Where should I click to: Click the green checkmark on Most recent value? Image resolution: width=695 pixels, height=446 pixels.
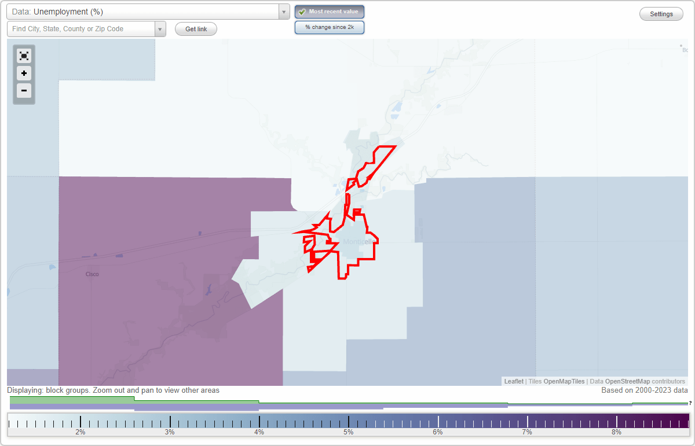point(302,12)
